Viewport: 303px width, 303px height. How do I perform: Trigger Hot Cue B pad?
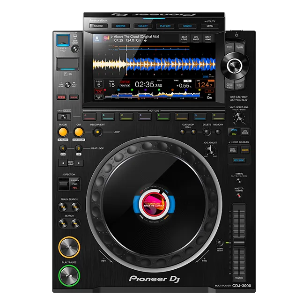pyautogui.click(x=108, y=117)
